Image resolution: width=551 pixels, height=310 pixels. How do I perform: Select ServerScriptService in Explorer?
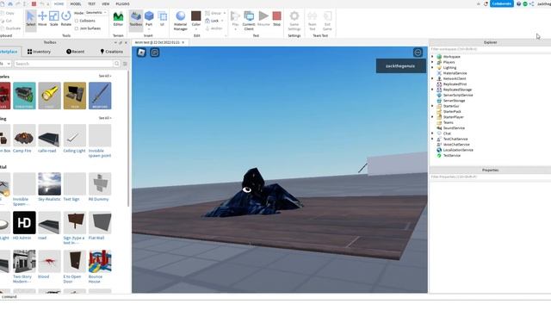point(457,95)
